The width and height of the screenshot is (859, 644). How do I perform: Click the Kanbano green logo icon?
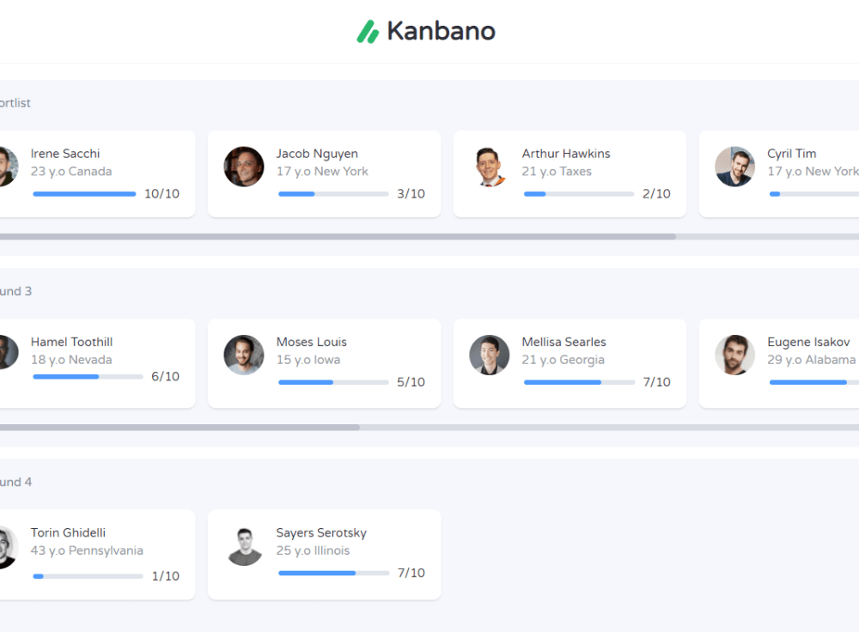point(368,32)
